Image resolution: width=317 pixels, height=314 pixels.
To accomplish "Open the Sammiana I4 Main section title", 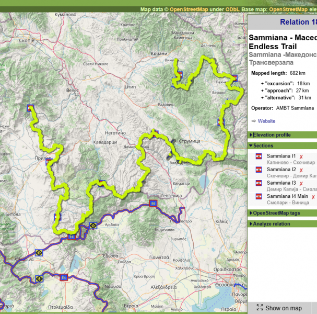I will pos(287,196).
